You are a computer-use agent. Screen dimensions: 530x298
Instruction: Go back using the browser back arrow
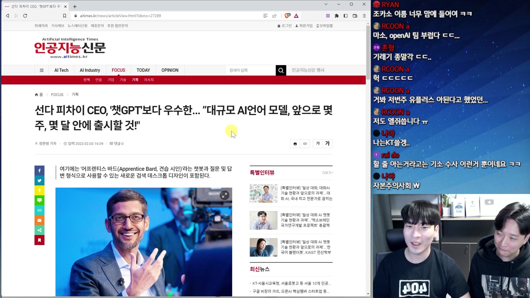click(7, 16)
